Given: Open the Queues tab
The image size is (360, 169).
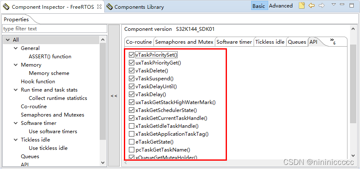Looking at the screenshot, I should [x=297, y=42].
